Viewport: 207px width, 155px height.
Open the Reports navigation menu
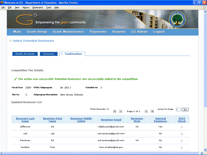[119, 32]
